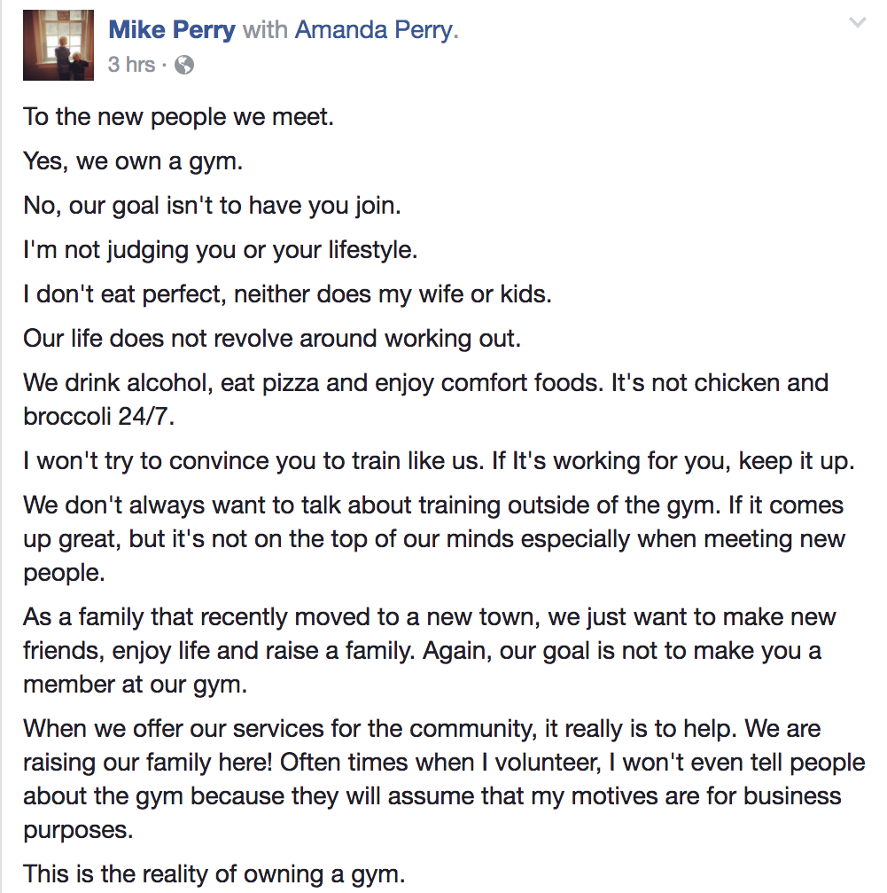Click the paragraph about talking training outside the gym
Screen dimensions: 887x893
tap(434, 539)
